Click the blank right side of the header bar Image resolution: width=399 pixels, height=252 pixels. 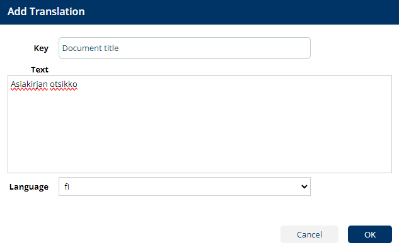[x=284, y=11]
